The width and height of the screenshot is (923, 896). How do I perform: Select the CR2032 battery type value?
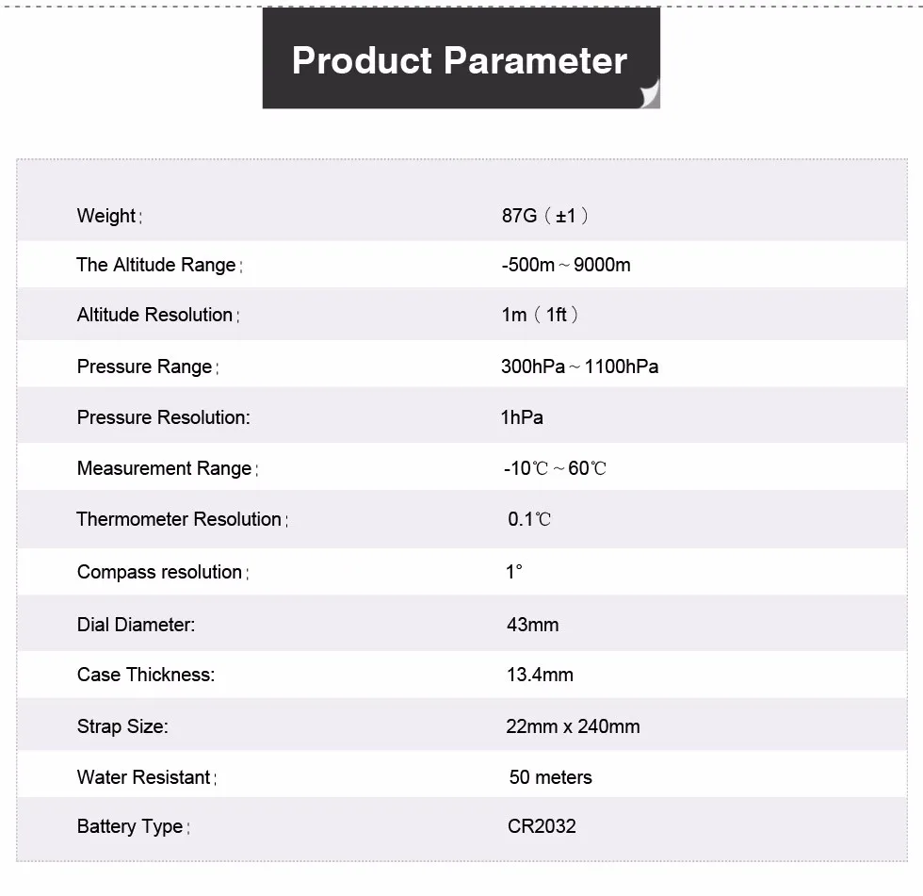click(542, 826)
